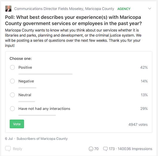Select the Positive radio option

[12, 67]
